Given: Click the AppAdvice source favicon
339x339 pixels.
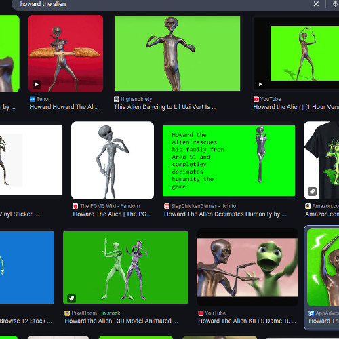Looking at the screenshot, I should (x=311, y=313).
